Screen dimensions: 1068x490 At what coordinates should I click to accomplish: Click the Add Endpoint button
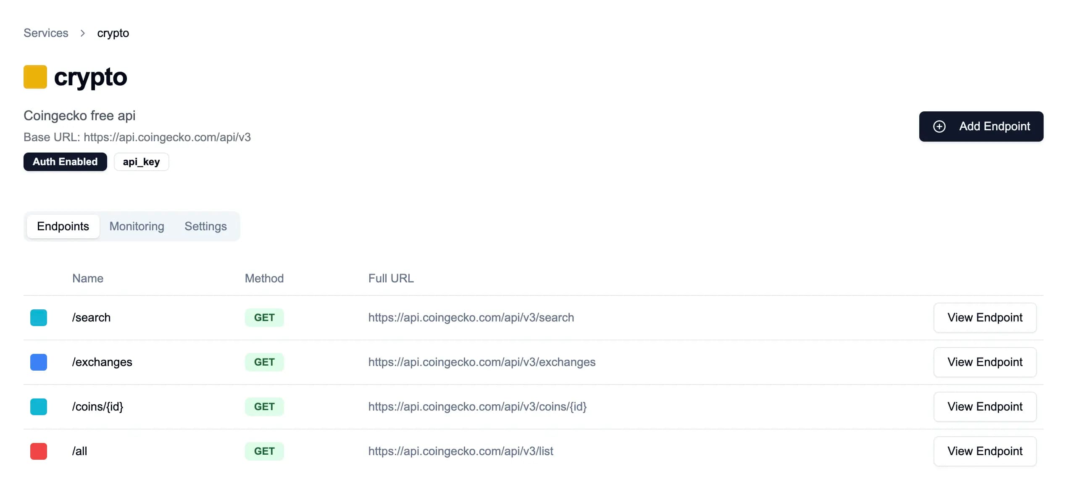tap(981, 126)
